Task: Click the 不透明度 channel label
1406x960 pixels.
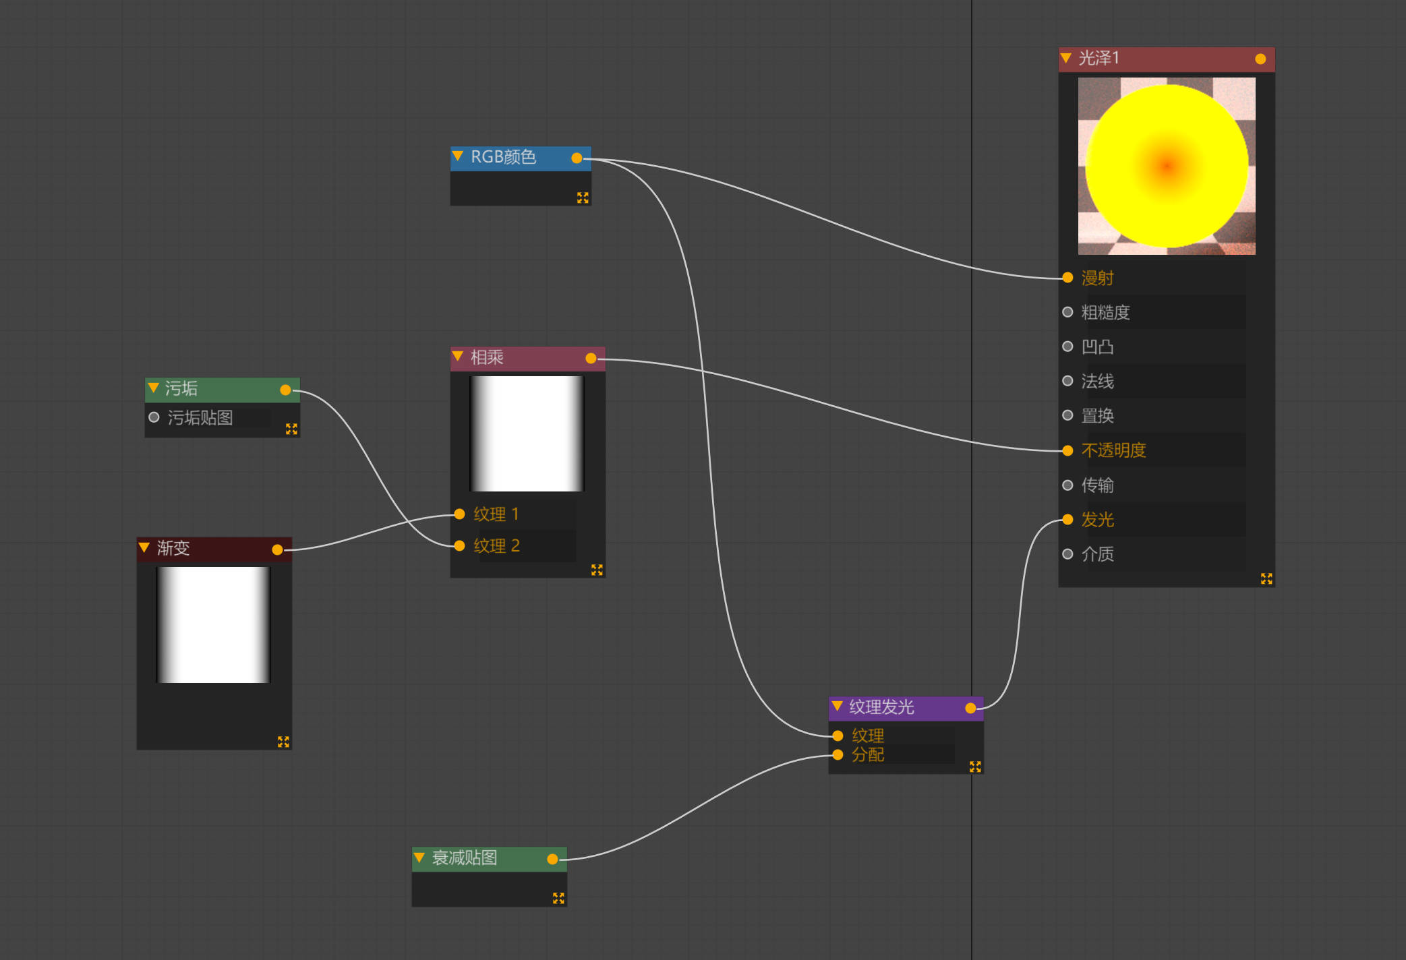Action: pyautogui.click(x=1114, y=450)
